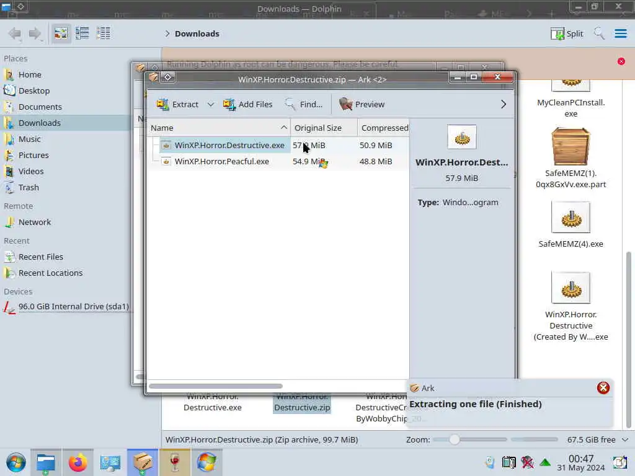
Task: Toggle Split view in Dolphin
Action: coord(567,33)
